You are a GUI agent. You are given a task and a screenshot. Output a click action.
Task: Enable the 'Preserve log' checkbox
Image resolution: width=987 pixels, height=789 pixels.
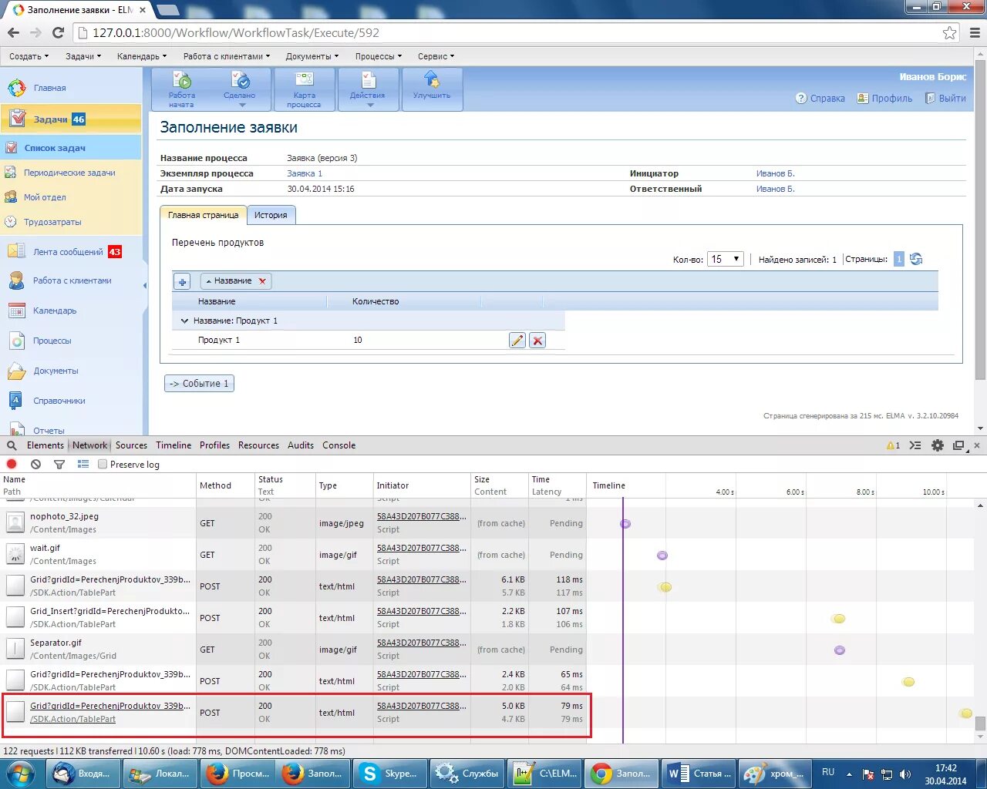(103, 464)
